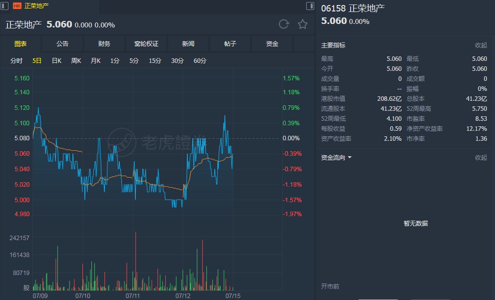Viewport: 495px width, 300px height.
Task: Switch to the 公告 tab
Action: click(x=62, y=44)
